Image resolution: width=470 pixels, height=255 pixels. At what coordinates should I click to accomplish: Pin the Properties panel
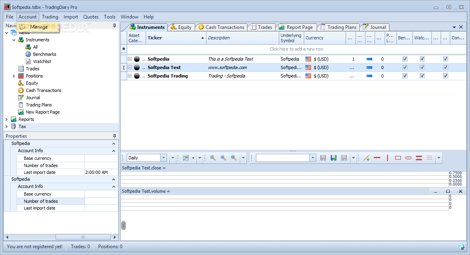[115, 136]
